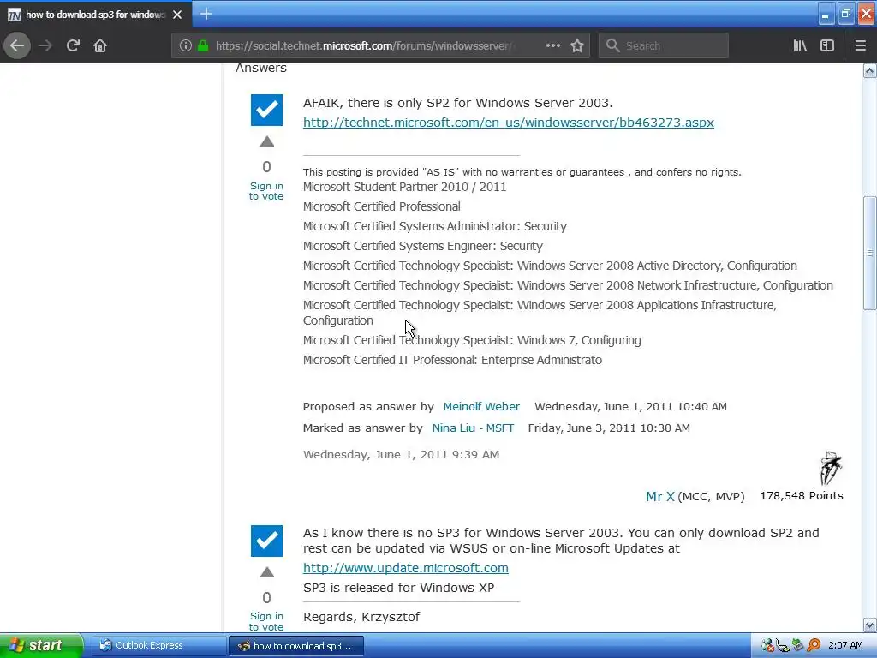Upvote the Krzysztof answer

tap(267, 572)
